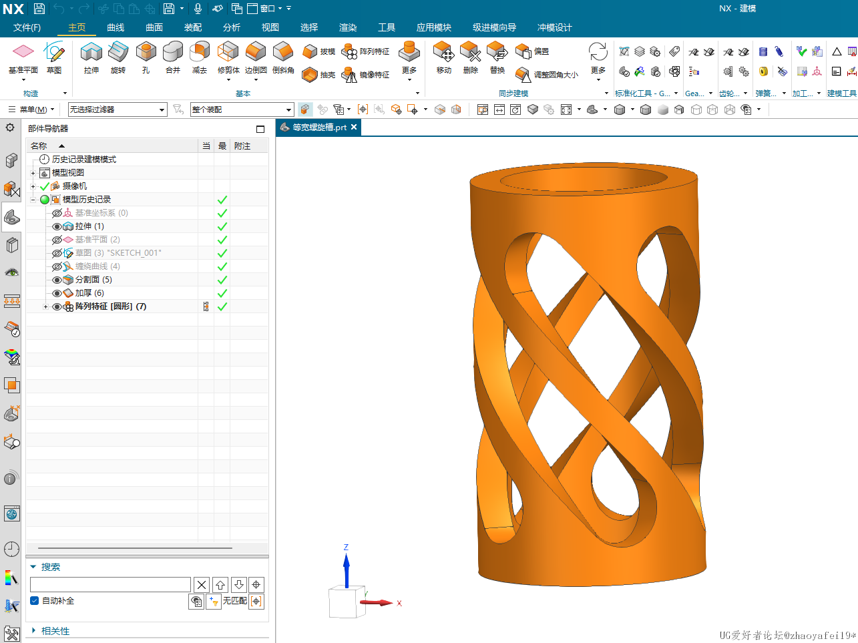The width and height of the screenshot is (858, 643).
Task: Start a new 草图 (Sketch)
Action: tap(54, 57)
